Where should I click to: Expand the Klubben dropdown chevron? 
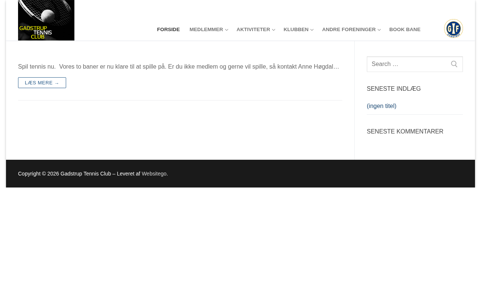pyautogui.click(x=312, y=30)
